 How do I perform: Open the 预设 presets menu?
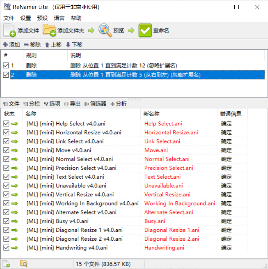pos(43,18)
